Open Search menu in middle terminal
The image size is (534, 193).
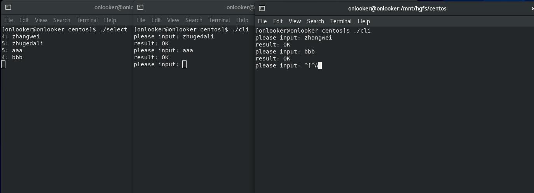pos(194,20)
